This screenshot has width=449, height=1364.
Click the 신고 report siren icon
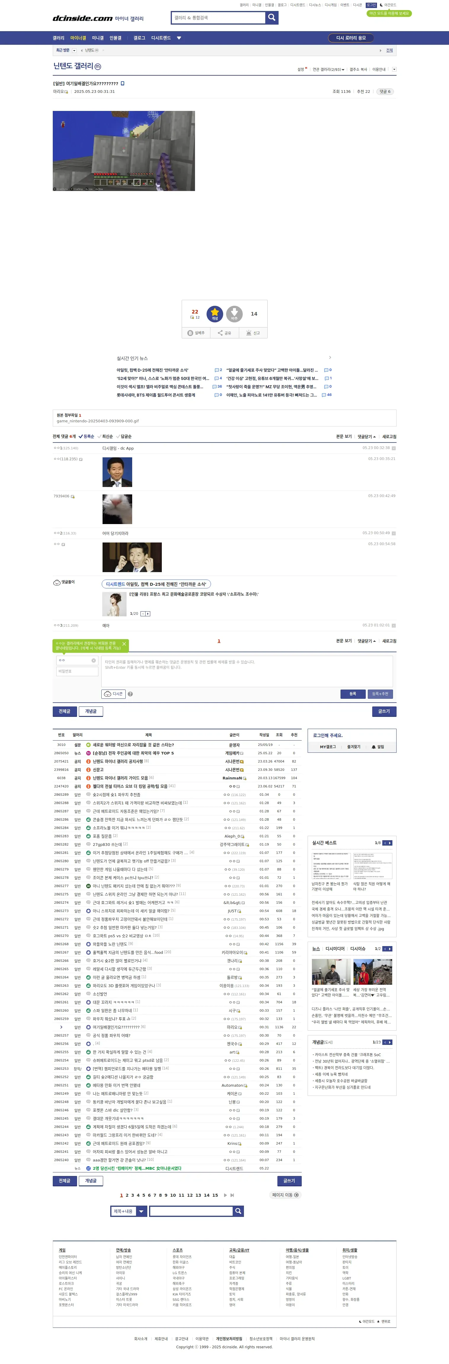pos(249,333)
